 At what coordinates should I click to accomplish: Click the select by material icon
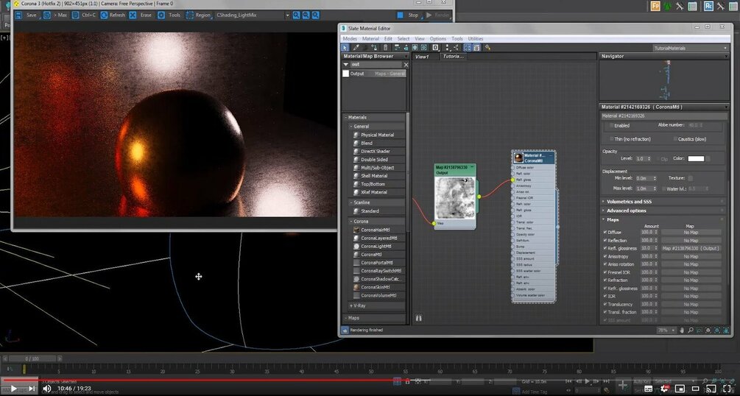tap(487, 48)
